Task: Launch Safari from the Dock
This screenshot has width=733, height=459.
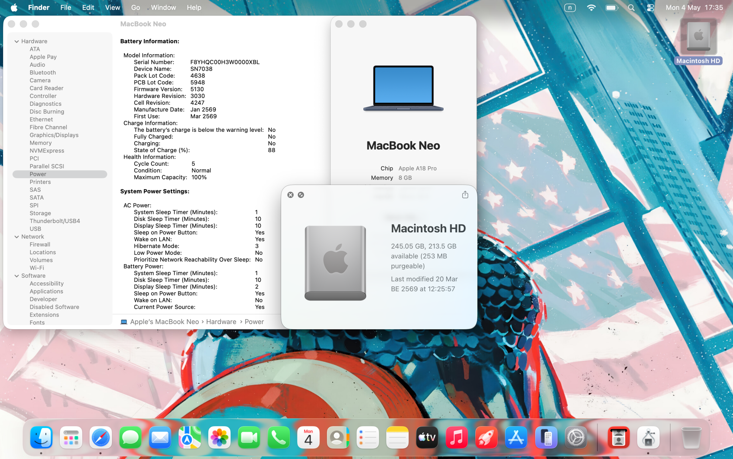Action: (101, 438)
